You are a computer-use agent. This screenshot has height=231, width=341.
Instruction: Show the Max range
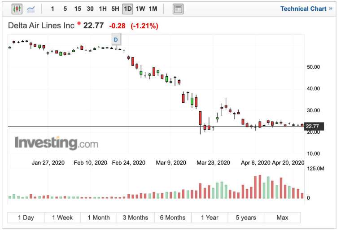pyautogui.click(x=282, y=218)
